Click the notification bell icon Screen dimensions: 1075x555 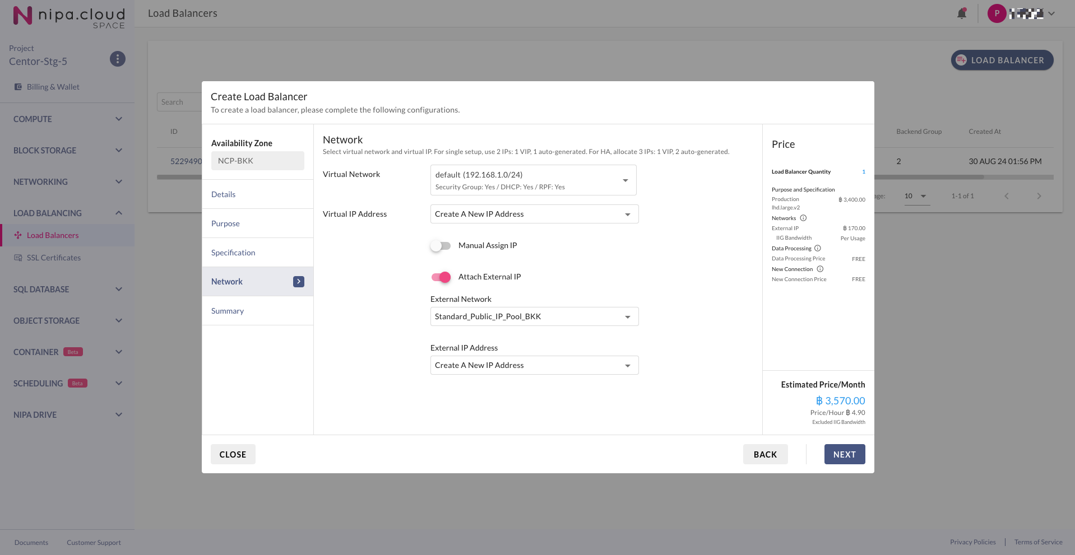[x=962, y=13]
